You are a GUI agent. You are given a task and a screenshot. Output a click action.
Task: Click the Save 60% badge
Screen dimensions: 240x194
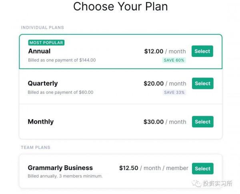click(x=174, y=60)
